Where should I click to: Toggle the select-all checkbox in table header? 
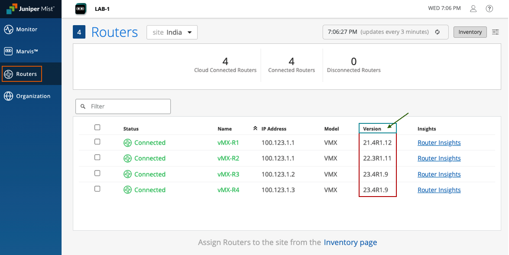tap(97, 127)
